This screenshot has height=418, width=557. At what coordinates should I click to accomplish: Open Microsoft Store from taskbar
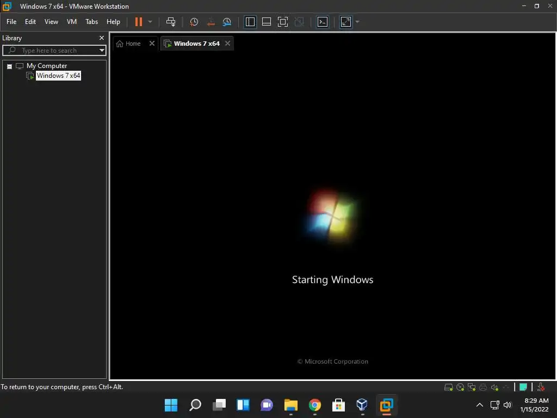(338, 405)
